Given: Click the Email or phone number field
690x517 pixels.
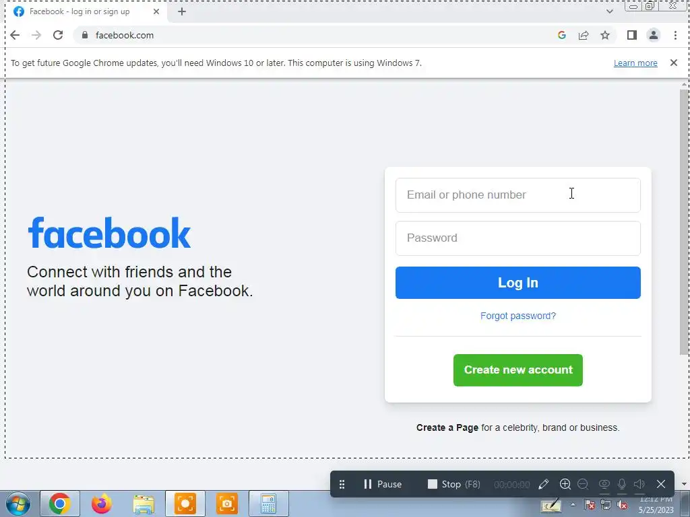Looking at the screenshot, I should coord(518,195).
